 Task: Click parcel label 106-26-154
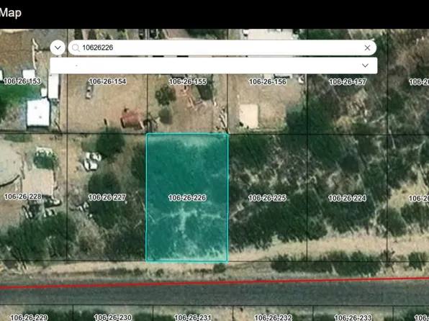pyautogui.click(x=107, y=81)
